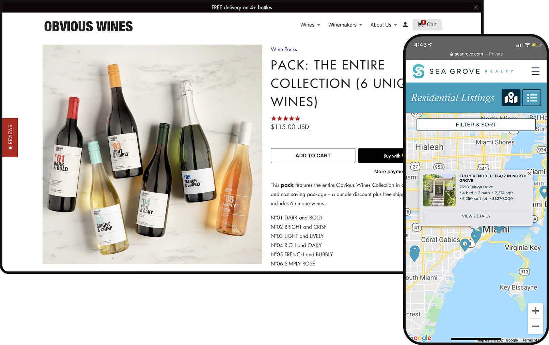This screenshot has height=345, width=549.
Task: Click the property listing thumbnail photo
Action: (x=439, y=190)
